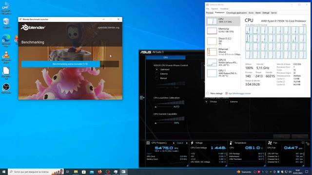
Task: Select the CPU tab in AI Suite 3
Action: [166, 57]
